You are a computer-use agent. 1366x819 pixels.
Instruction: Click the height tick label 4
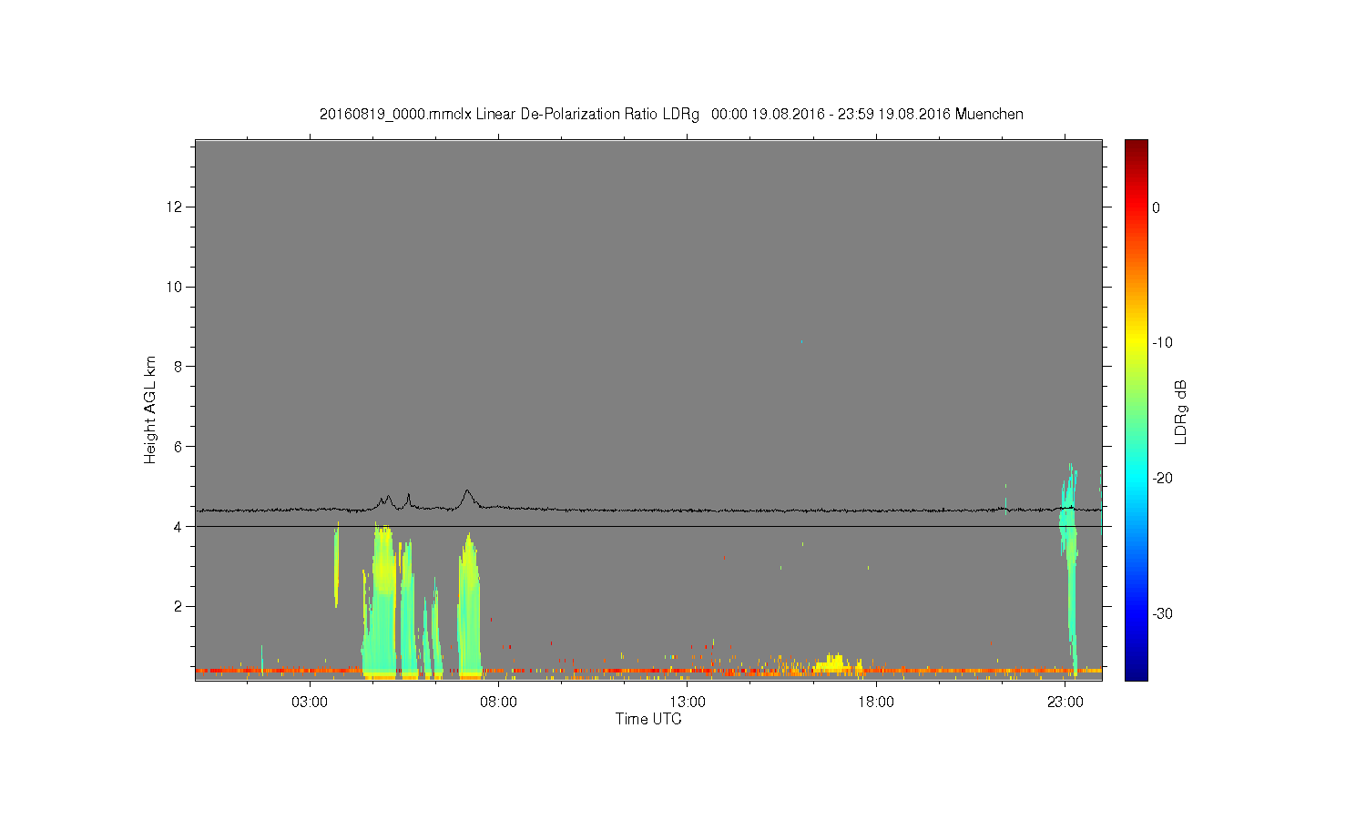[179, 526]
